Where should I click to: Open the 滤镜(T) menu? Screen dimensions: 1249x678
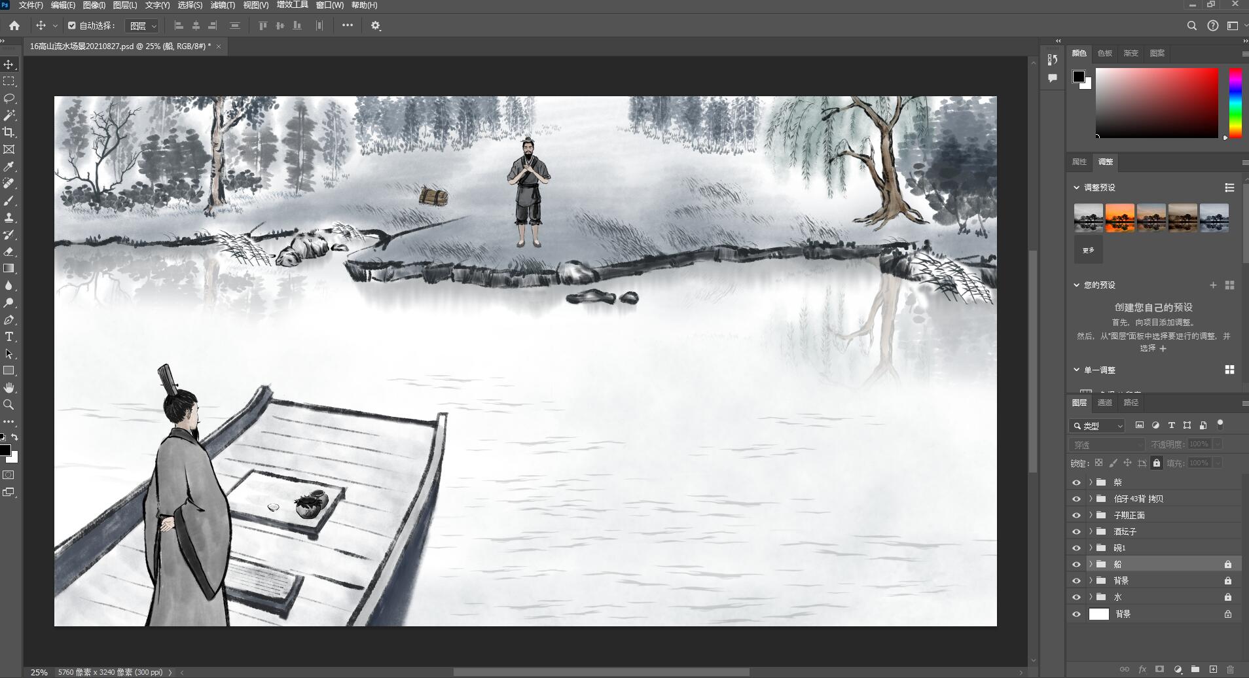(223, 5)
